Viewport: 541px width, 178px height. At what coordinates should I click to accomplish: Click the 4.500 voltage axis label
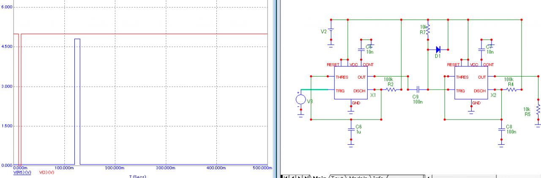click(x=6, y=47)
